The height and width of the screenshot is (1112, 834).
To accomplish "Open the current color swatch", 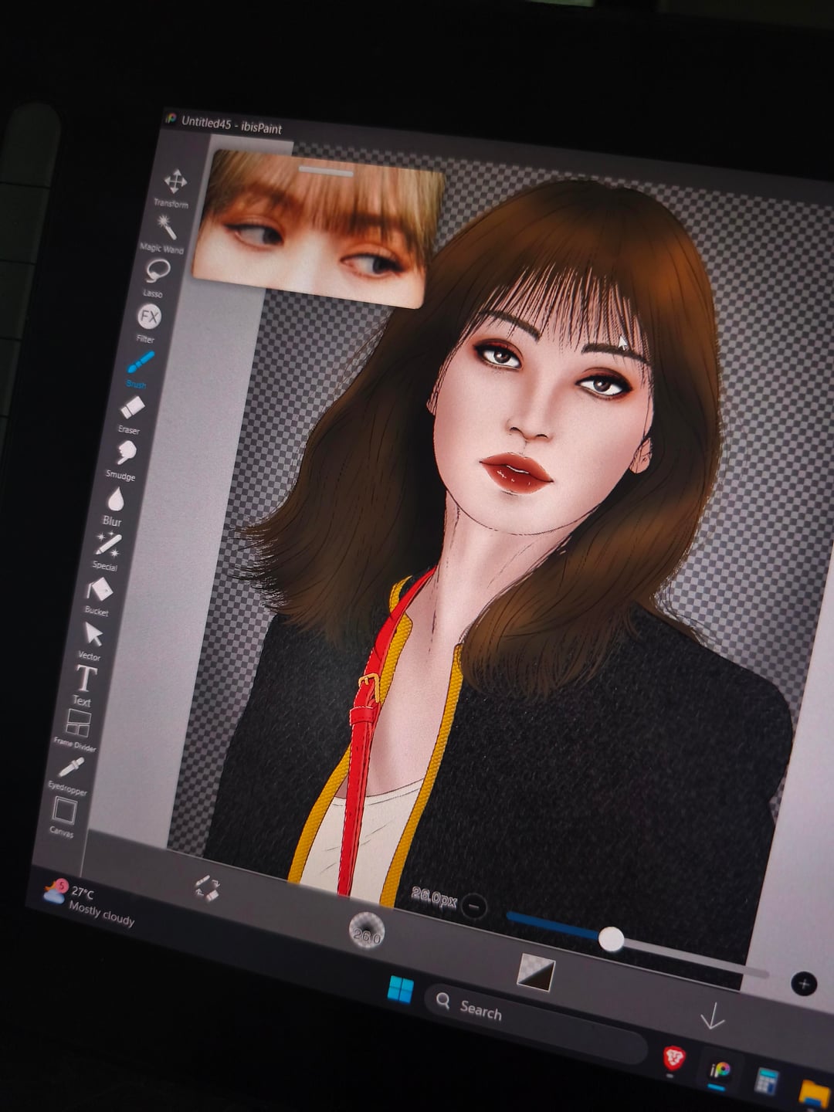I will [x=536, y=971].
